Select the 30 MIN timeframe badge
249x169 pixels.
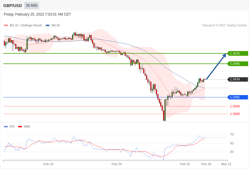(x=32, y=6)
